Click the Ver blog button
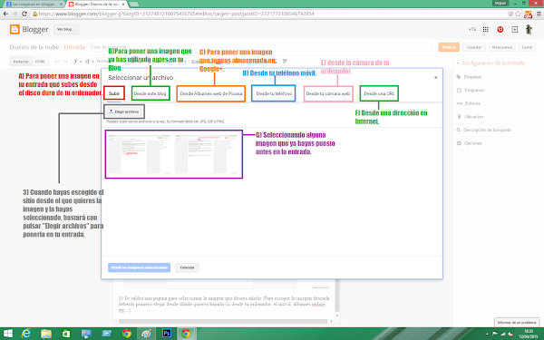Screen dimensions: 544x340 point(64,30)
